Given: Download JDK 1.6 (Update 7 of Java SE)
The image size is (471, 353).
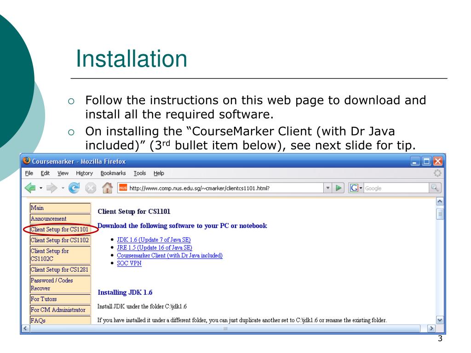Looking at the screenshot, I should point(154,239).
